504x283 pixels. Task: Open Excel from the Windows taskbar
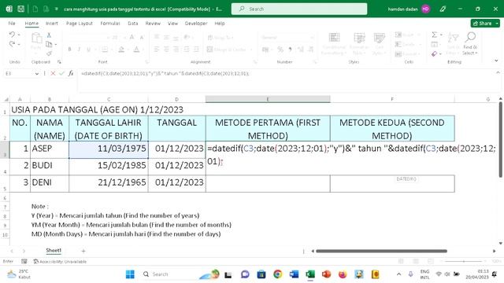[x=310, y=274]
